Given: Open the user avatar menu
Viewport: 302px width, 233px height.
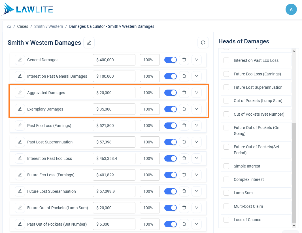Looking at the screenshot, I should [291, 9].
